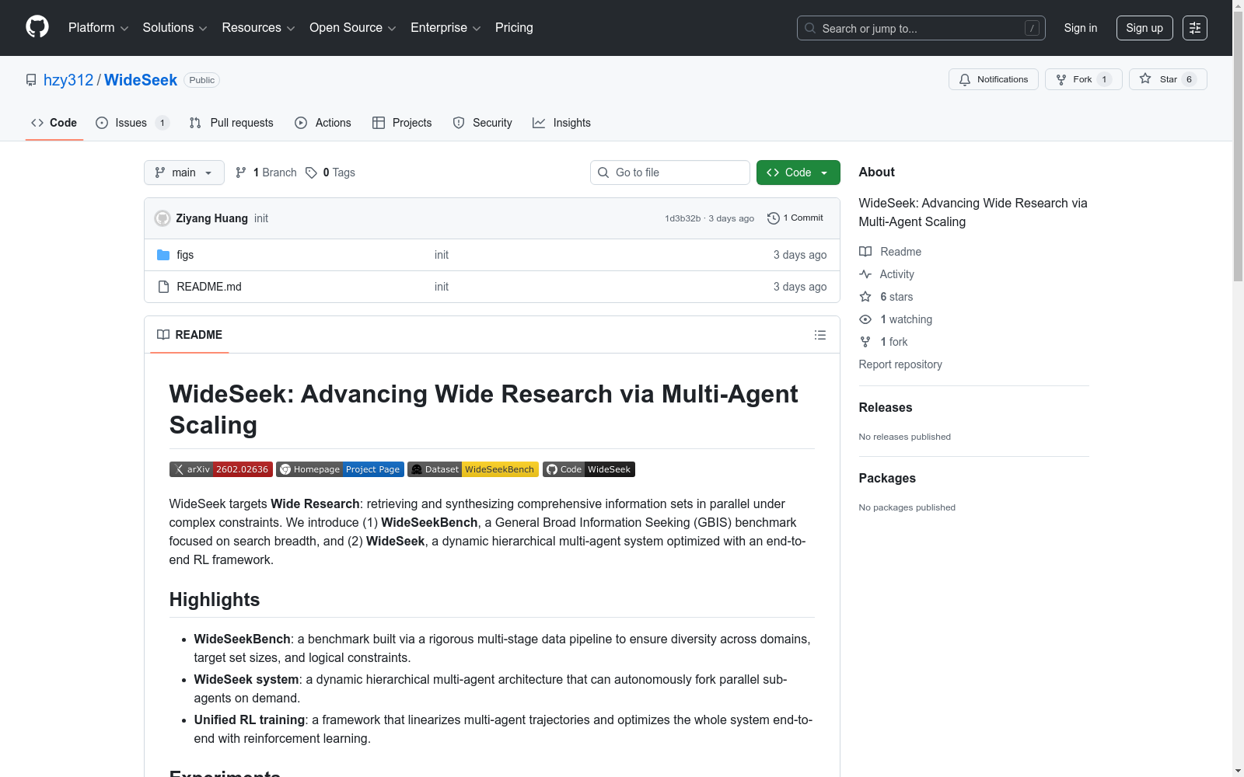
Task: Click the branch icon next to 1 Branch
Action: [241, 172]
